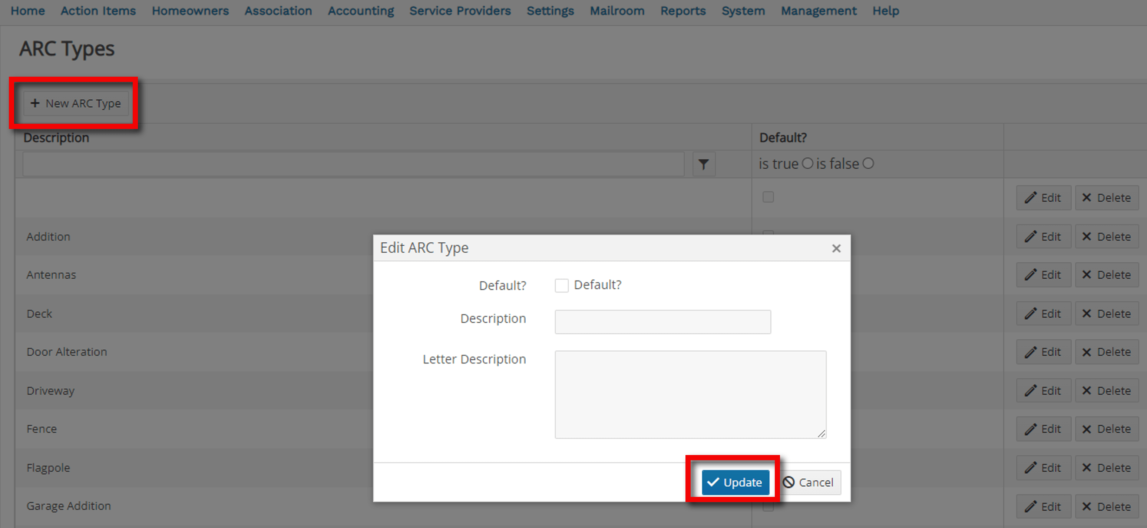Click the Description text field in dialog
The height and width of the screenshot is (528, 1147).
point(662,322)
